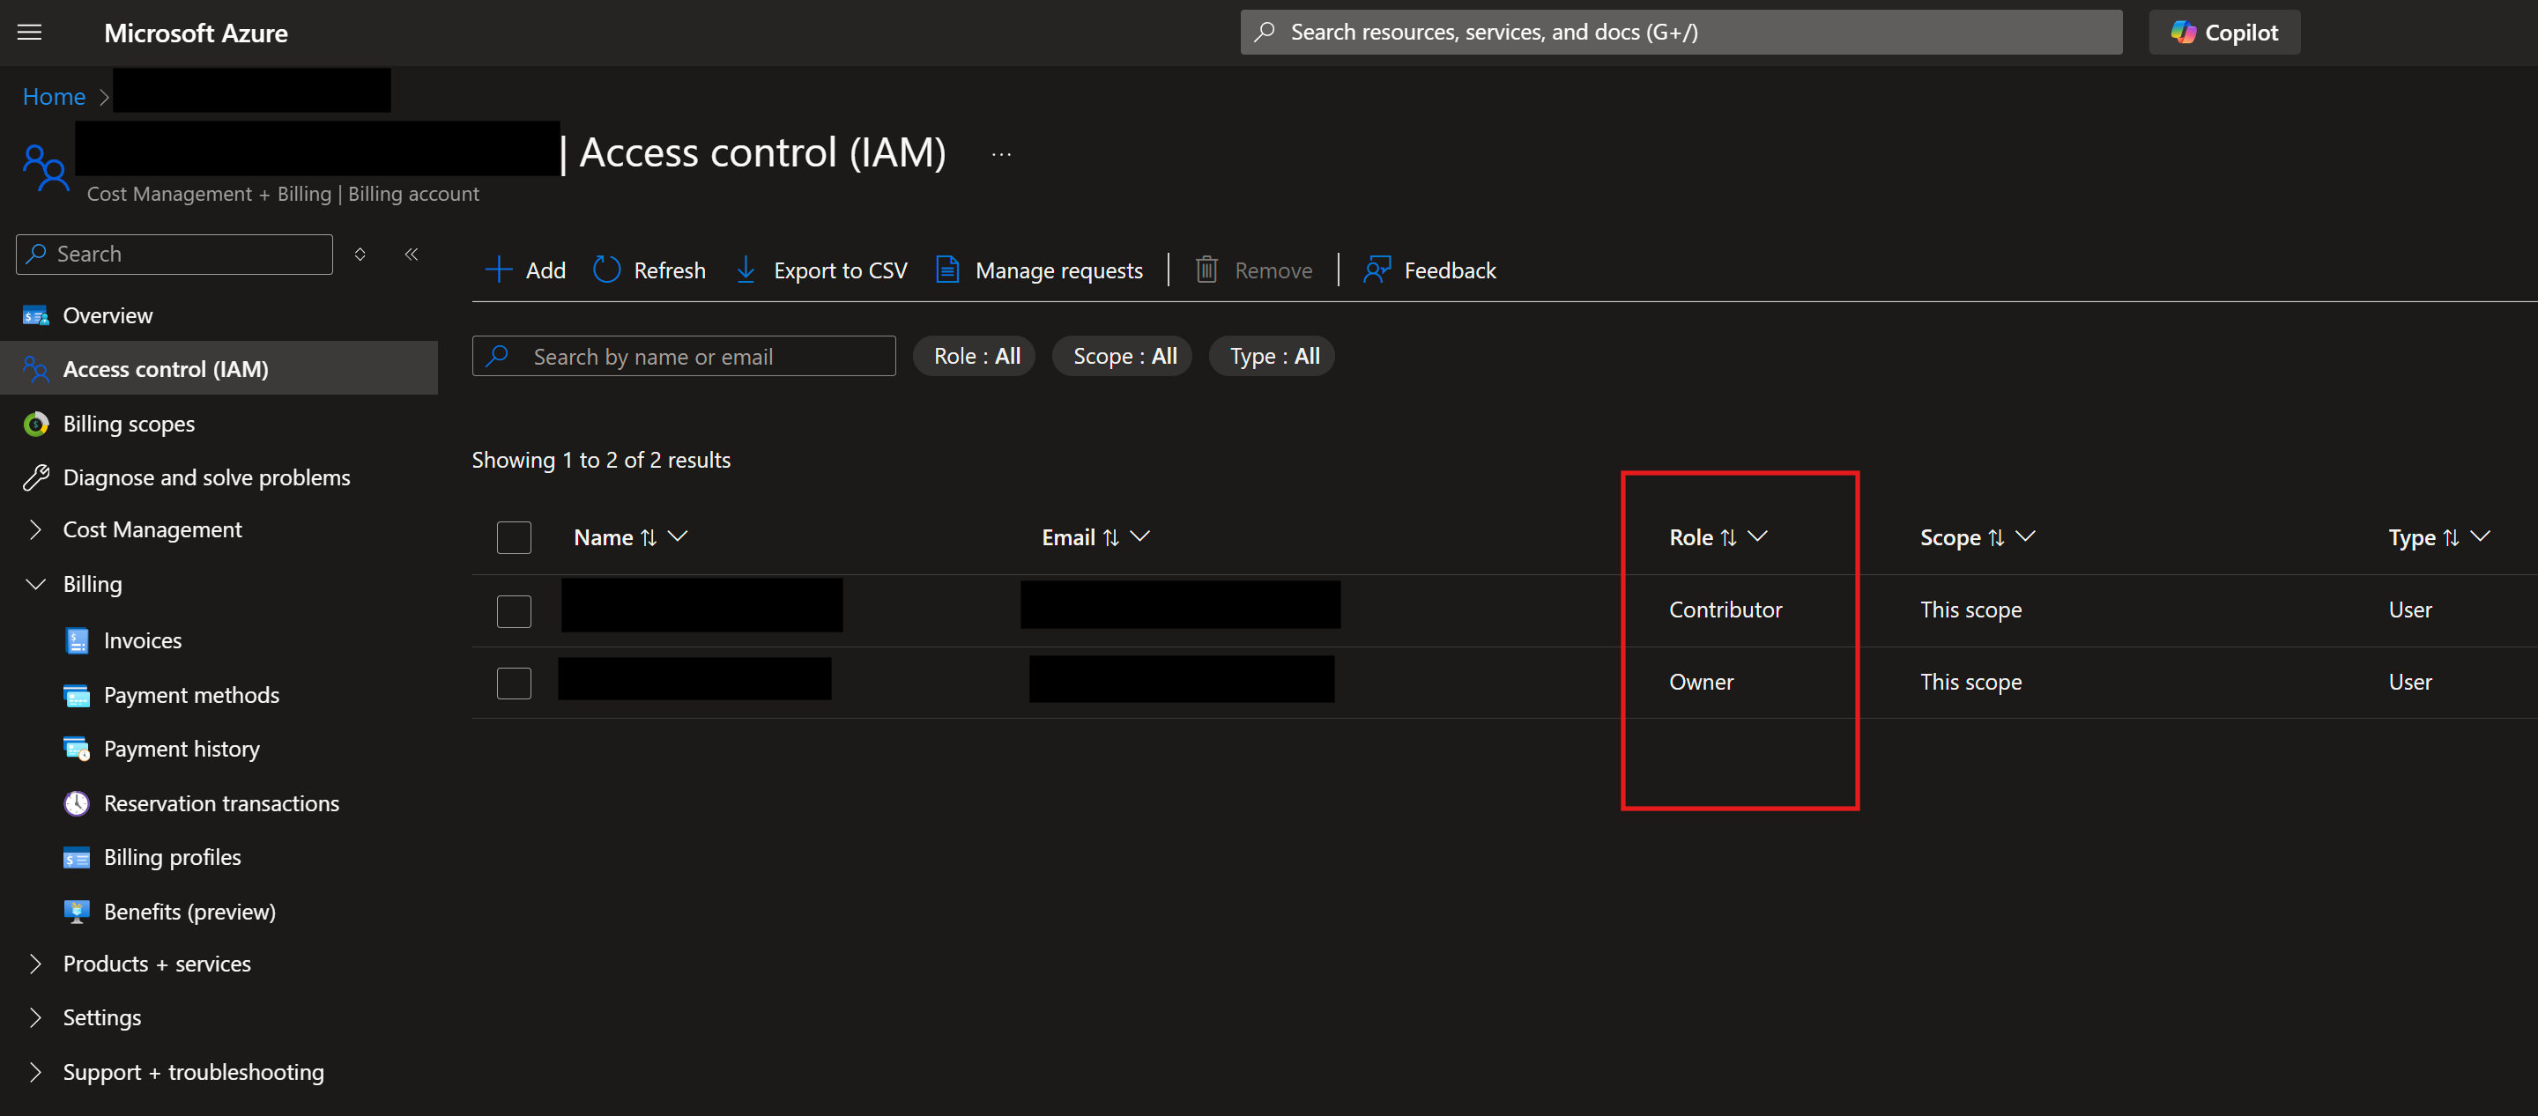Click the Reservation transactions clock icon
Screen dimensions: 2538x1116
pos(77,804)
